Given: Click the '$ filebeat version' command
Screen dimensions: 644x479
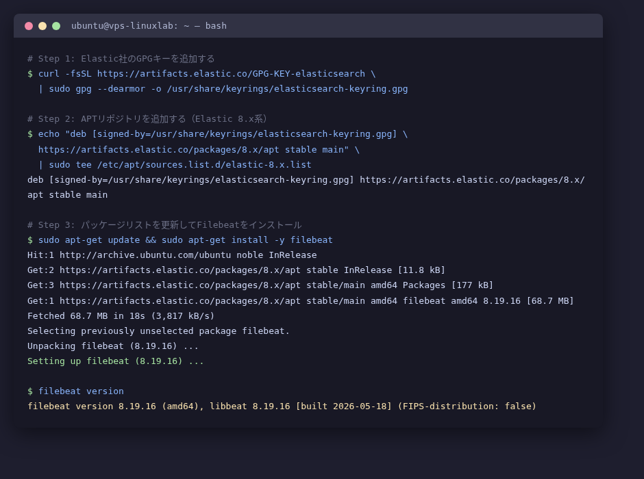Looking at the screenshot, I should [75, 391].
